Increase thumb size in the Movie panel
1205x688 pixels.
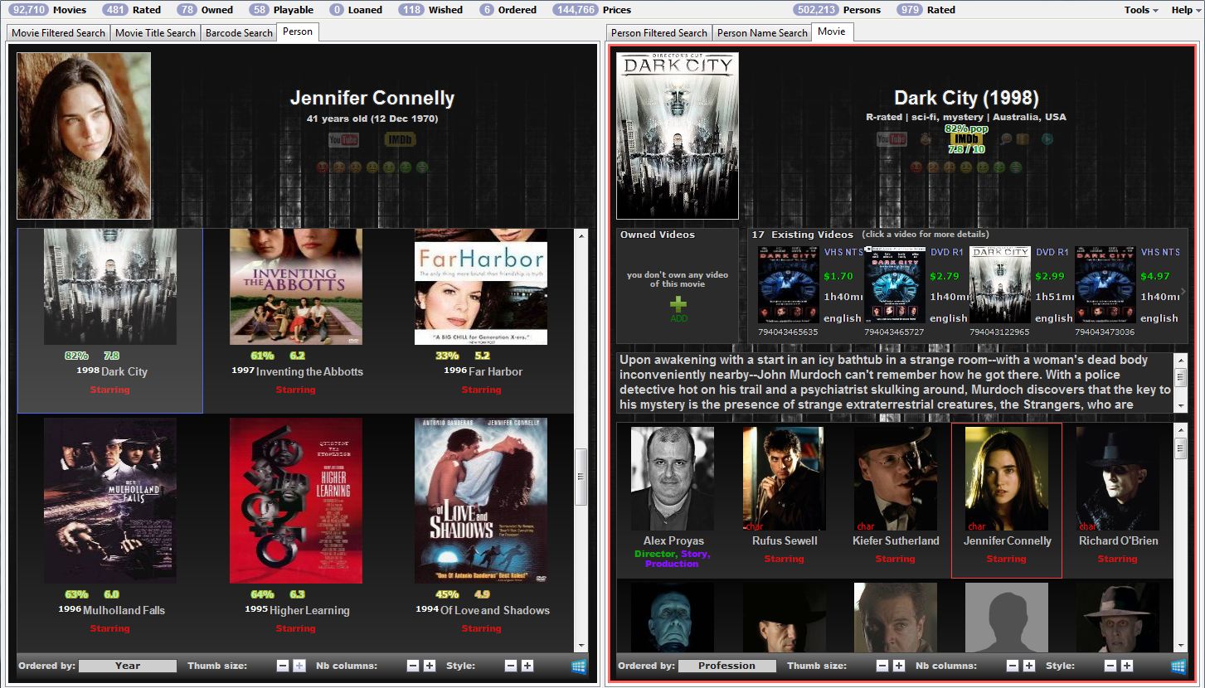tap(899, 666)
